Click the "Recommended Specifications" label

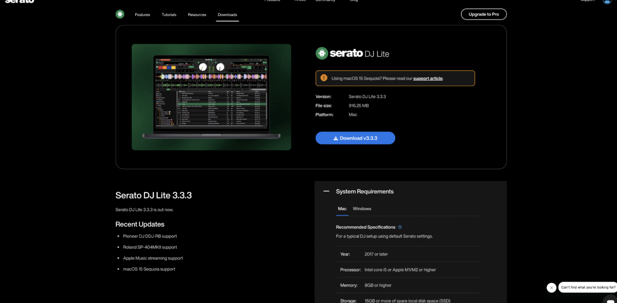(x=366, y=227)
